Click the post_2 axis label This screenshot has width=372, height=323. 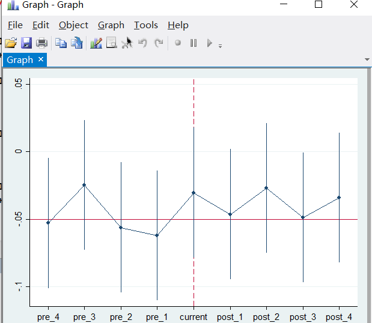coord(266,317)
